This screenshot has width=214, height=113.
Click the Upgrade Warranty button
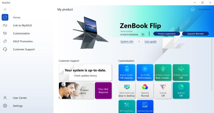(195, 34)
